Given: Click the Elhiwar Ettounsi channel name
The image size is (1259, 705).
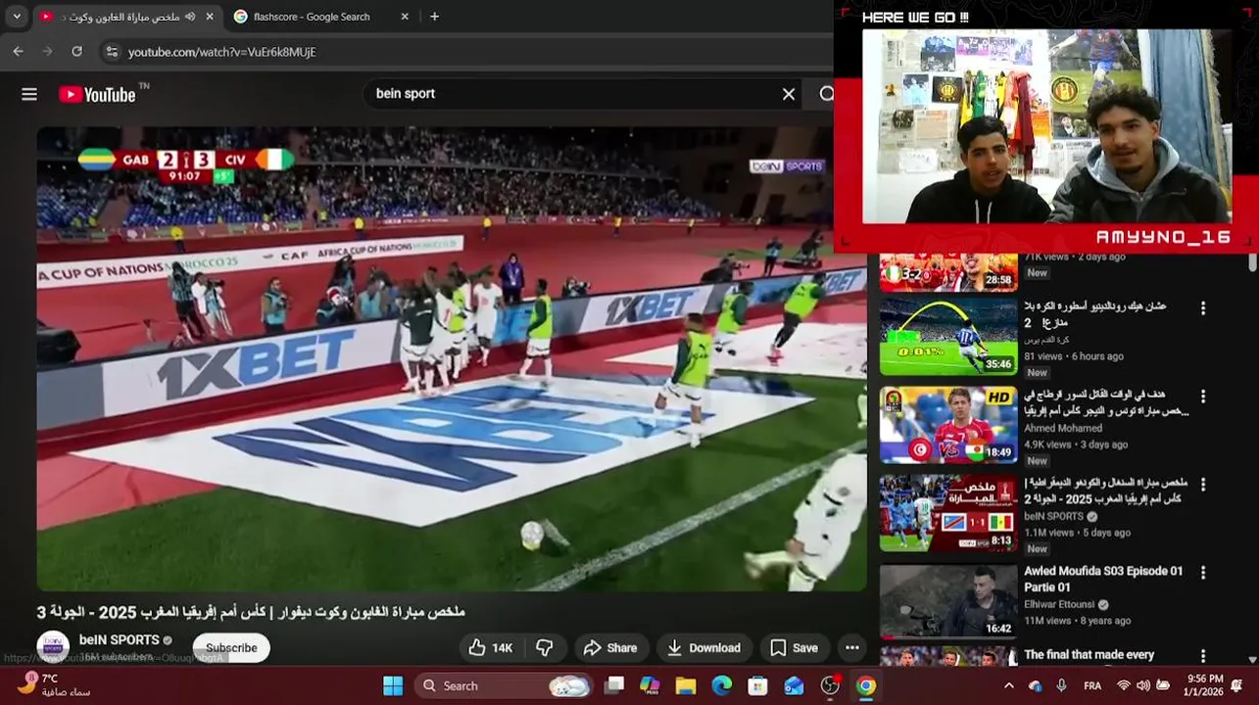Looking at the screenshot, I should (x=1059, y=604).
